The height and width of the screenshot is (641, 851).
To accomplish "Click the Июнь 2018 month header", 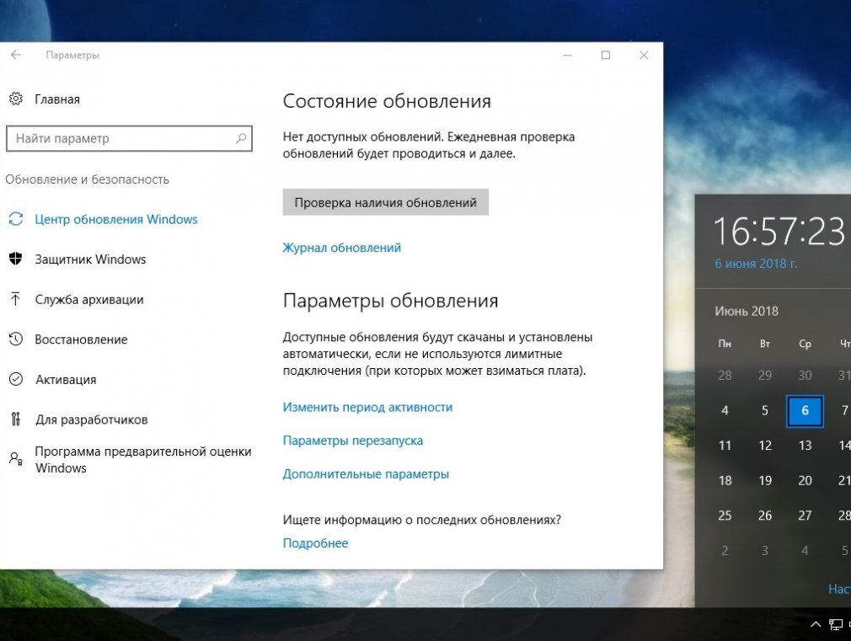I will coord(747,311).
